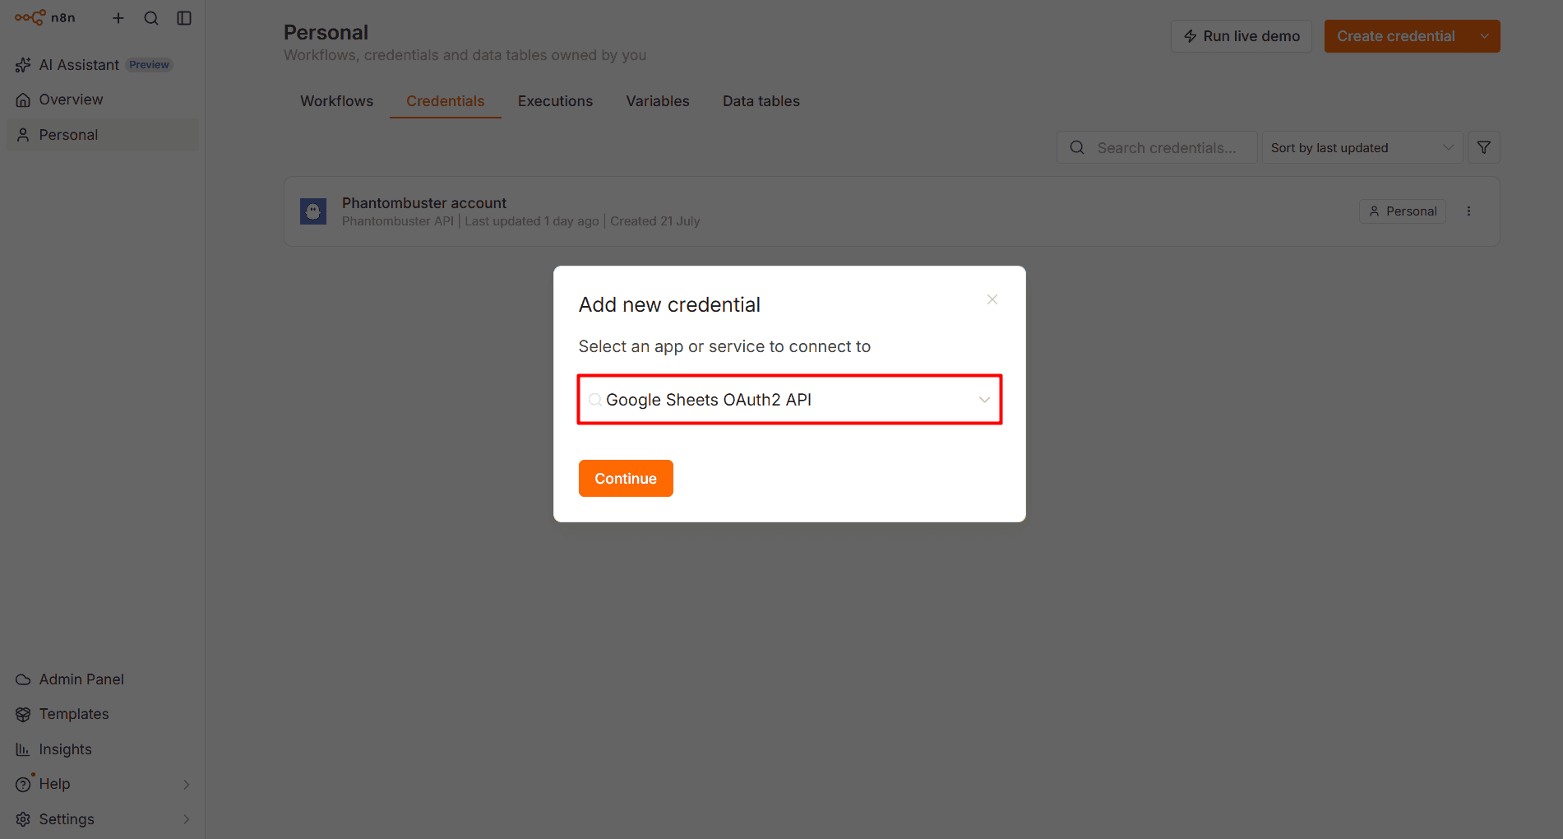This screenshot has height=839, width=1563.
Task: Click the Personal user icon in sidebar
Action: (23, 135)
